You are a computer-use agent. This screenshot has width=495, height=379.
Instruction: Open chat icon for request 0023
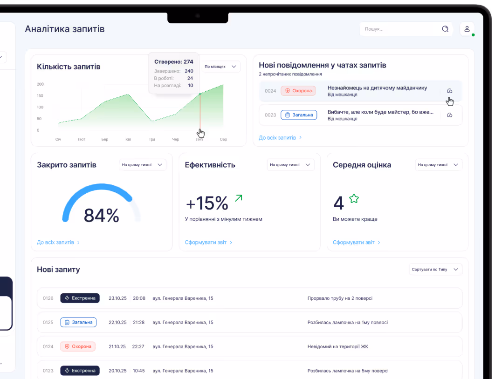click(449, 115)
